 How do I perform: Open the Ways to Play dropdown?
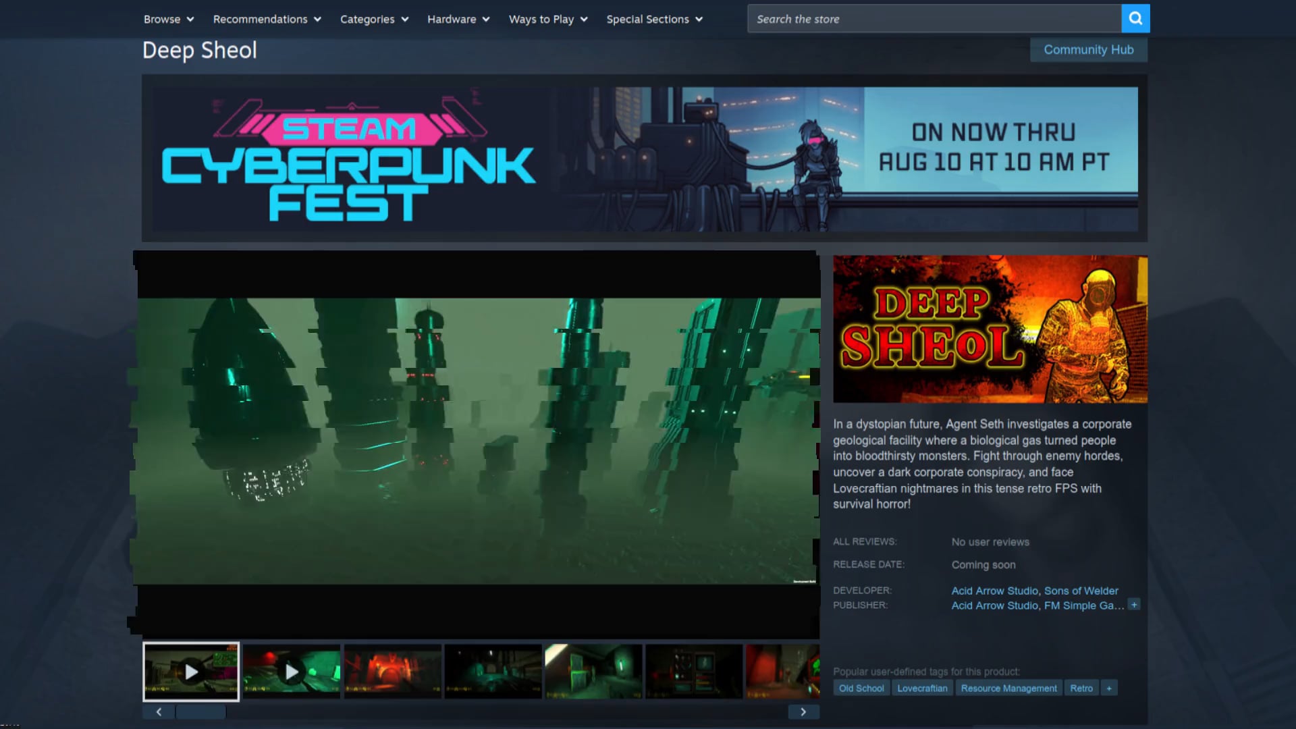click(548, 19)
